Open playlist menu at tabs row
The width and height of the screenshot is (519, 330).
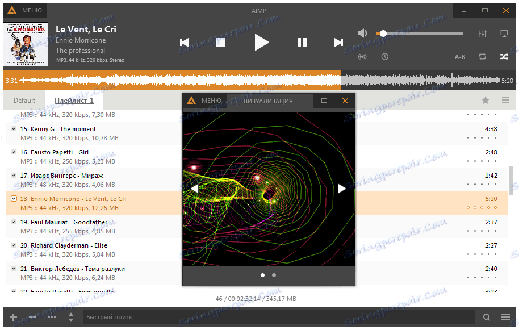coord(505,100)
